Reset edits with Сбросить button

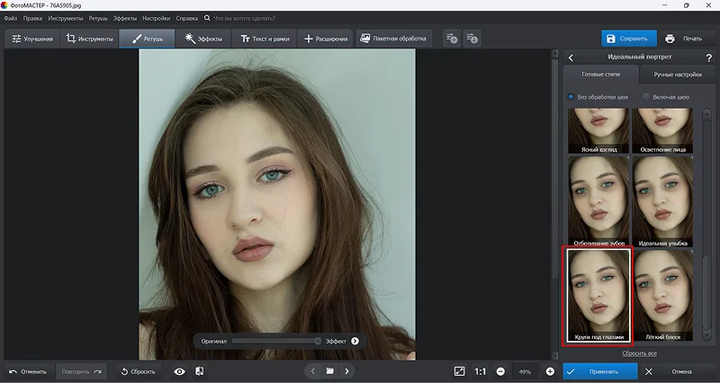coord(138,371)
